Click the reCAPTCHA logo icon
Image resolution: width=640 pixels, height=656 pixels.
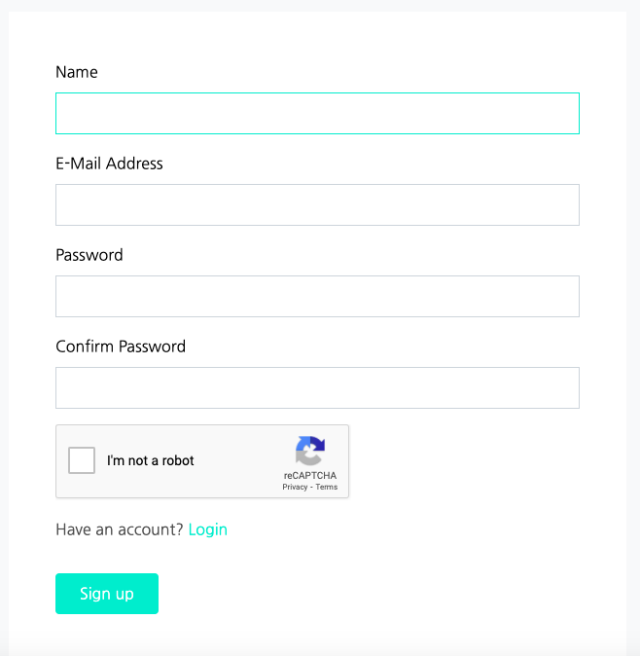[x=309, y=452]
